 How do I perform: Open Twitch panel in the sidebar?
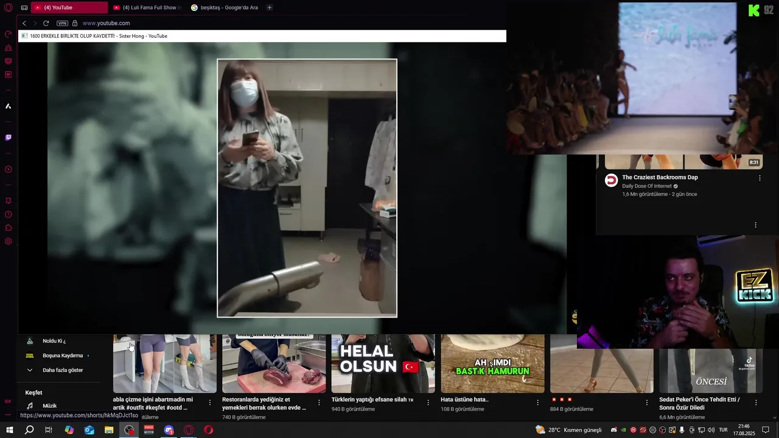9,137
